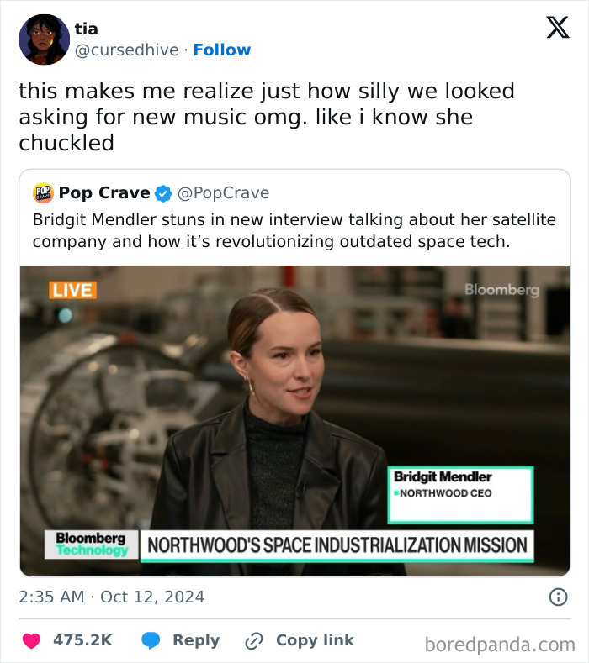Click the quoted tweet text about Bridgit Mendler
The height and width of the screenshot is (663, 589).
(x=294, y=230)
